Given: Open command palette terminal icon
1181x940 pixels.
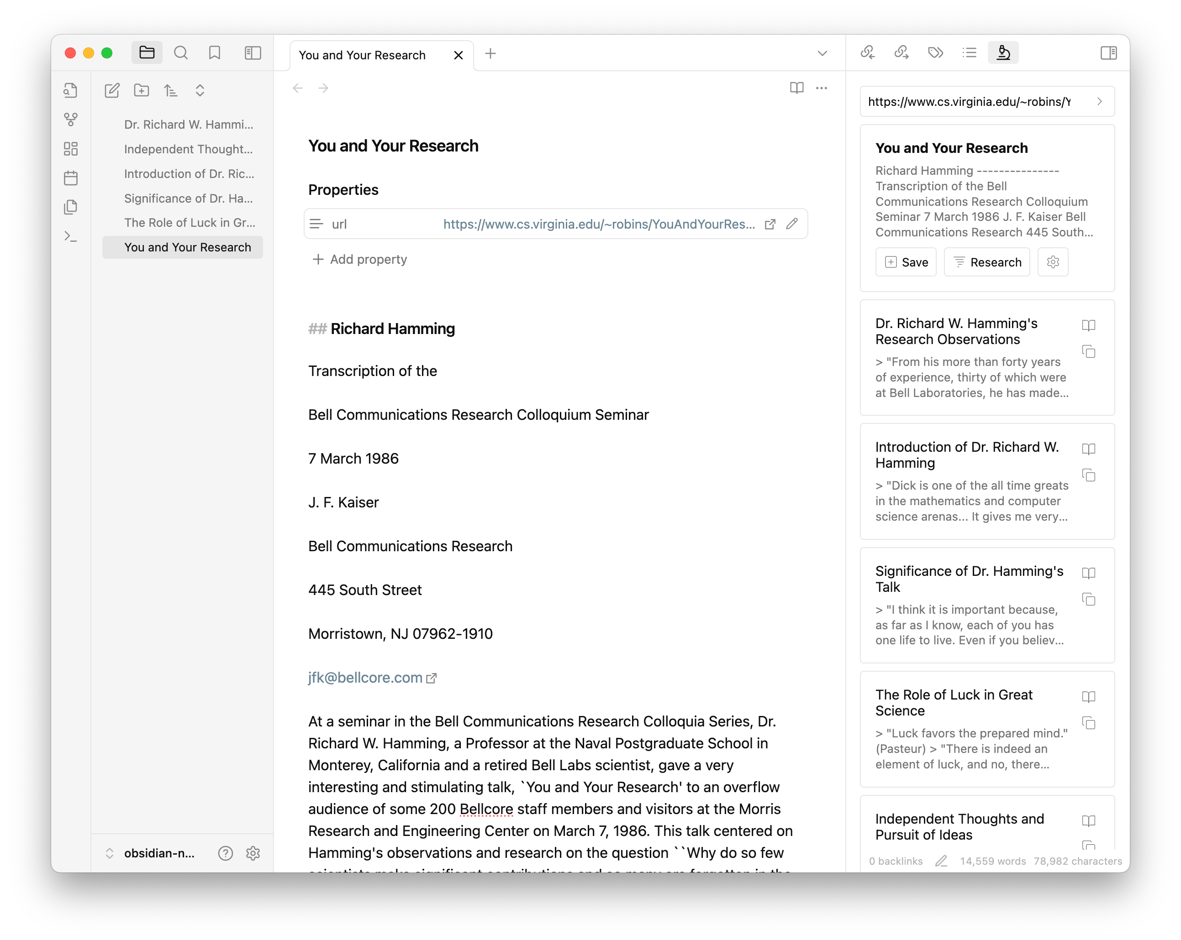Looking at the screenshot, I should (71, 236).
